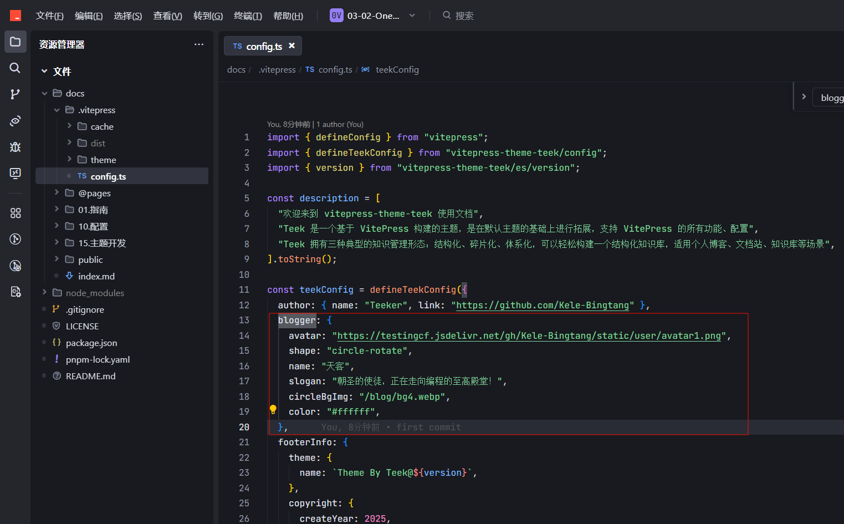Click the red app logo in title bar

(x=16, y=16)
